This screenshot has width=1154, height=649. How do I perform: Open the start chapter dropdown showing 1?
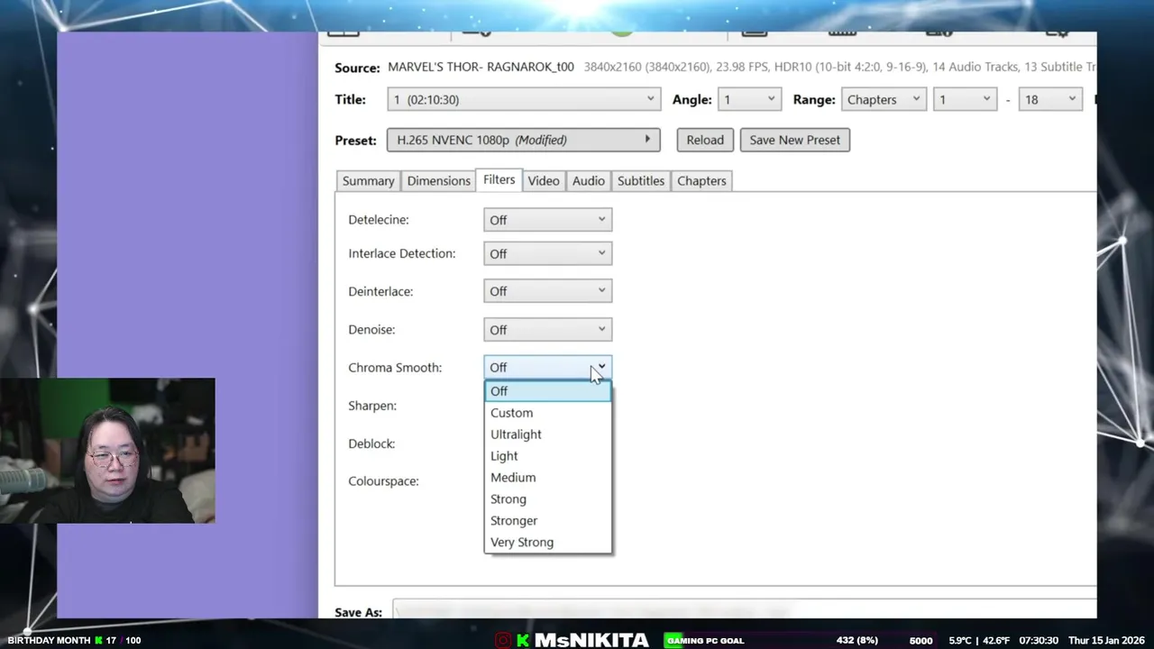pyautogui.click(x=965, y=99)
